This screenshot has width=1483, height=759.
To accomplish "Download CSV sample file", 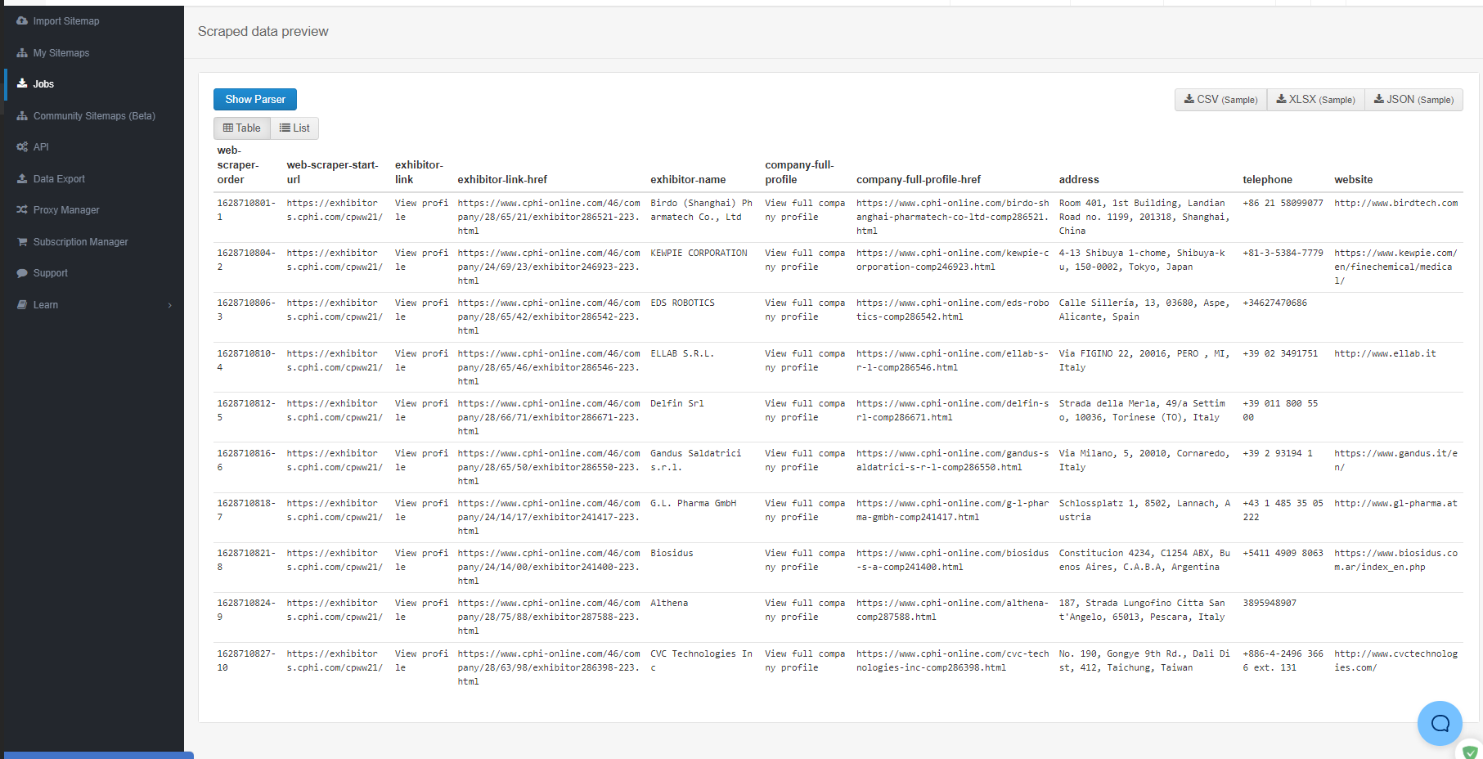I will [x=1220, y=100].
